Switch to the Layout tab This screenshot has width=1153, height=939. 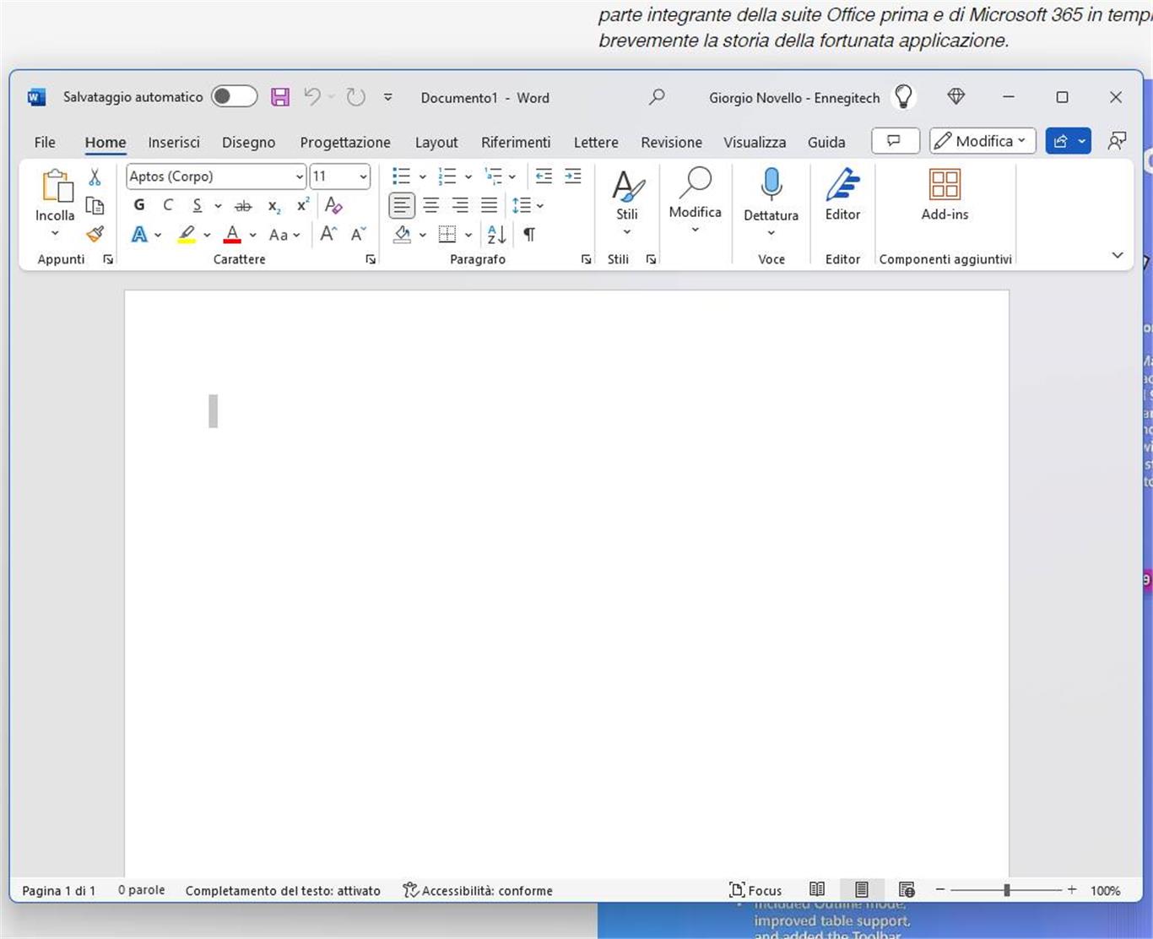pyautogui.click(x=436, y=142)
